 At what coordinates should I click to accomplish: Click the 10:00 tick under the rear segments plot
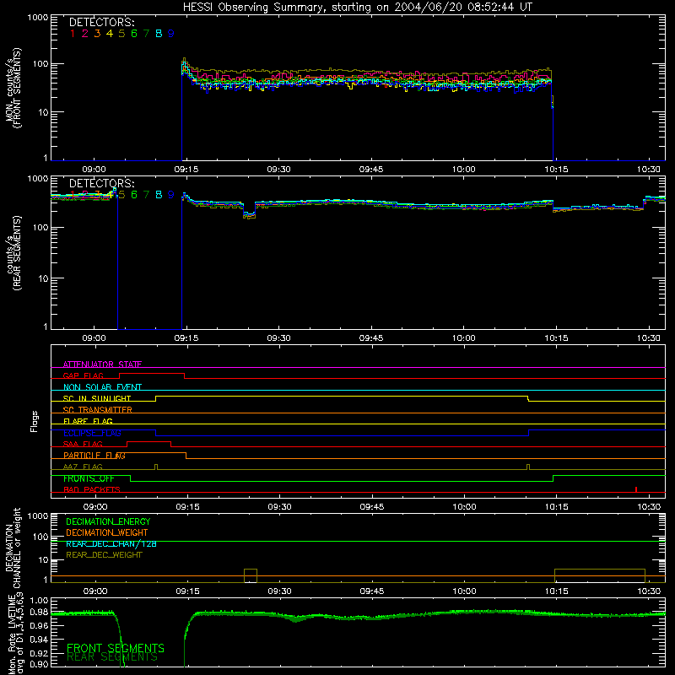tap(463, 338)
